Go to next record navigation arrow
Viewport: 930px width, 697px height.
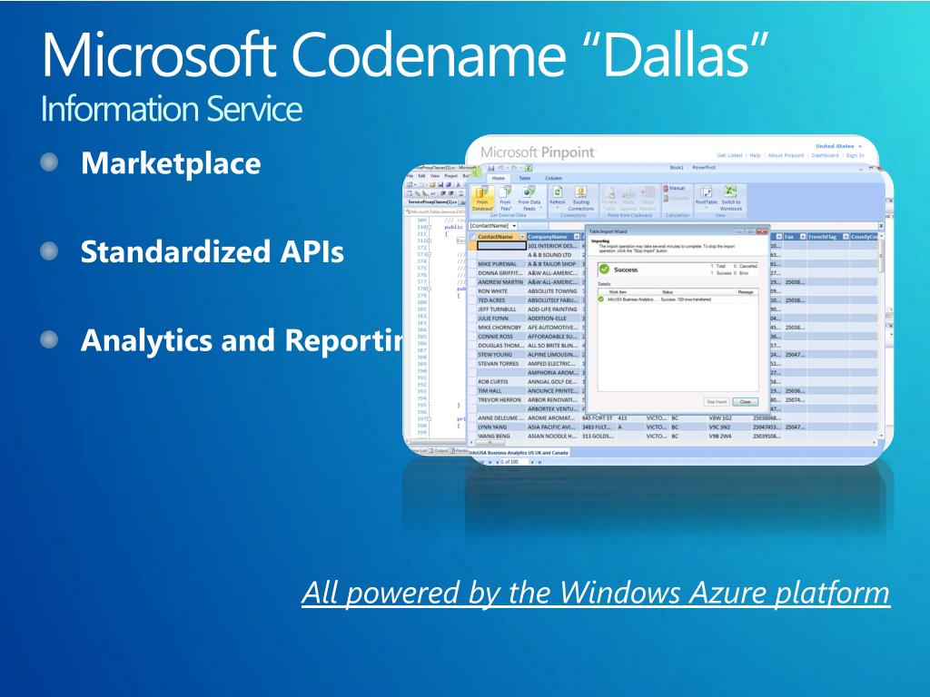click(532, 462)
